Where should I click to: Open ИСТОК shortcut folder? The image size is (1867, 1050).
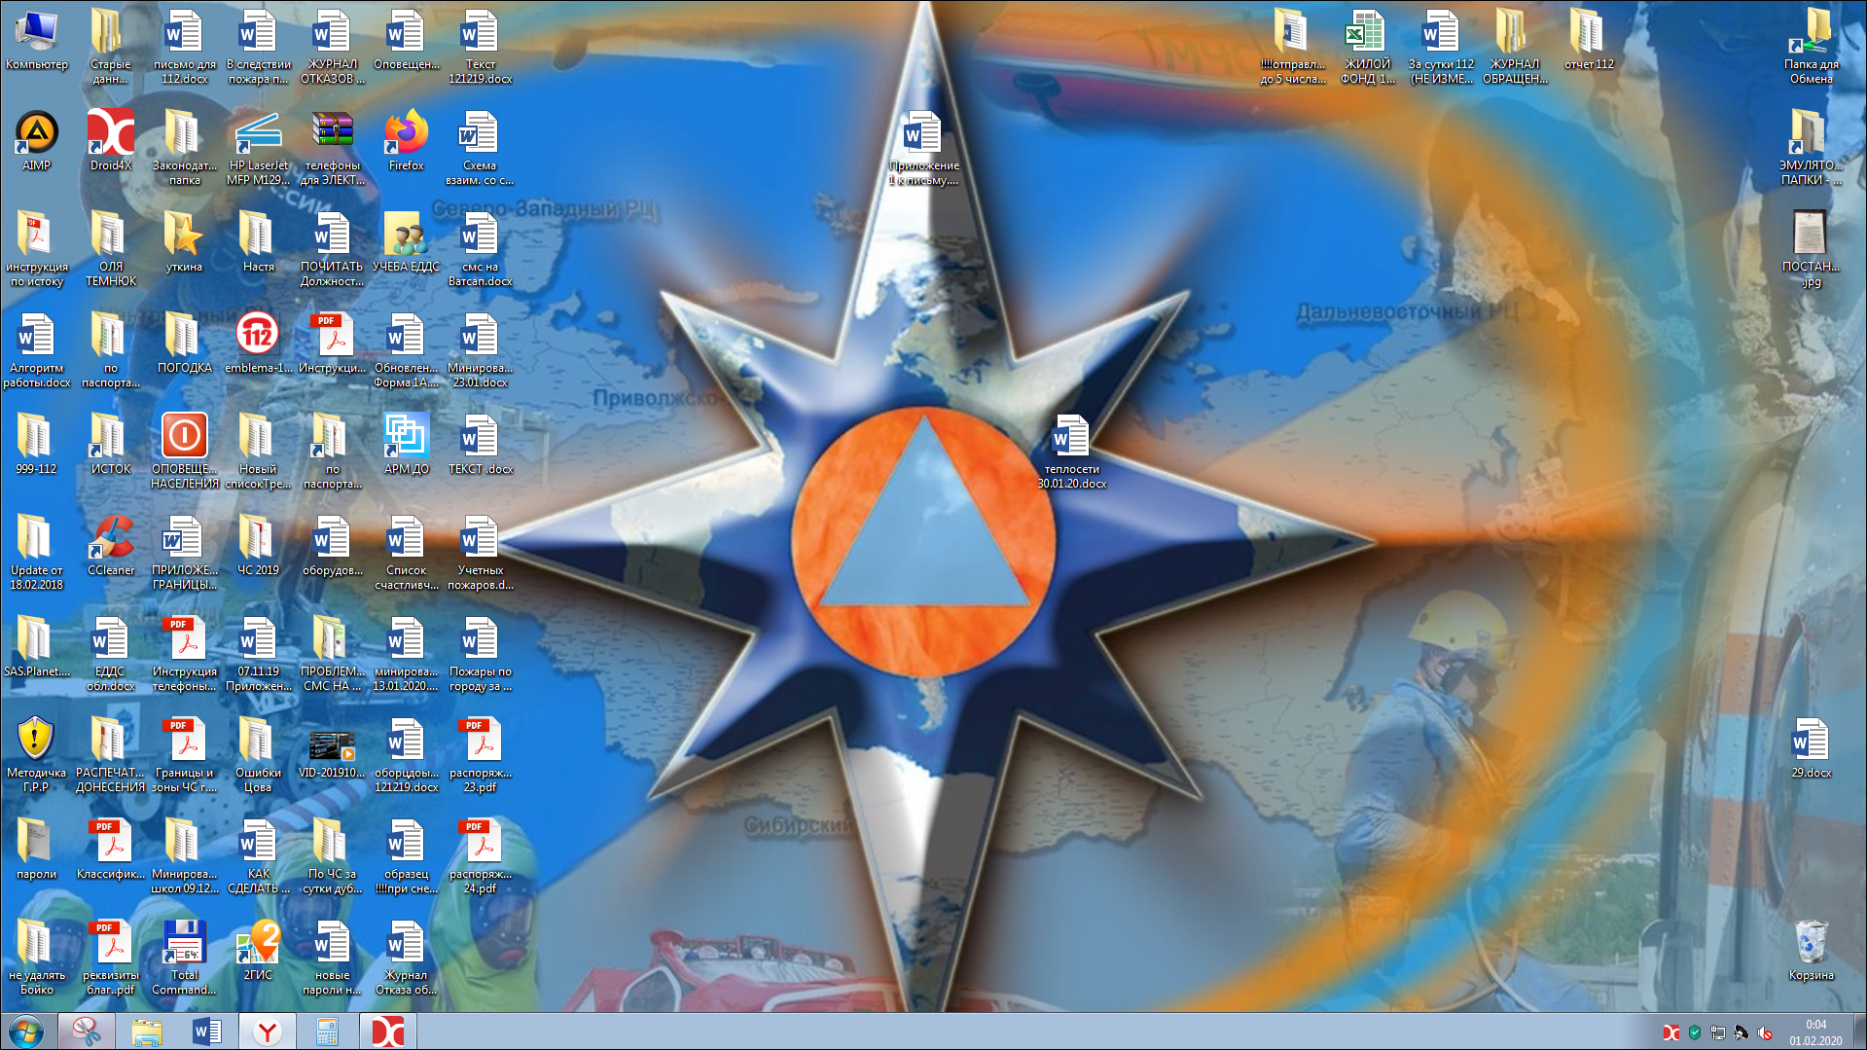(x=111, y=445)
